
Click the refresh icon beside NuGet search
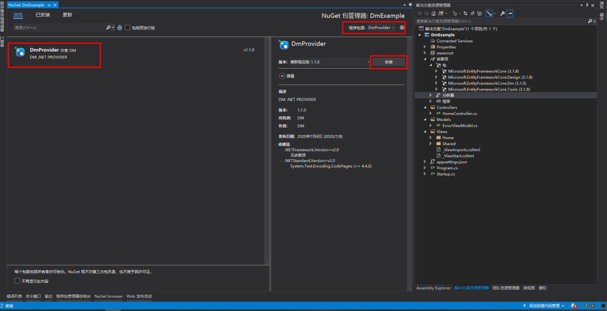point(120,28)
